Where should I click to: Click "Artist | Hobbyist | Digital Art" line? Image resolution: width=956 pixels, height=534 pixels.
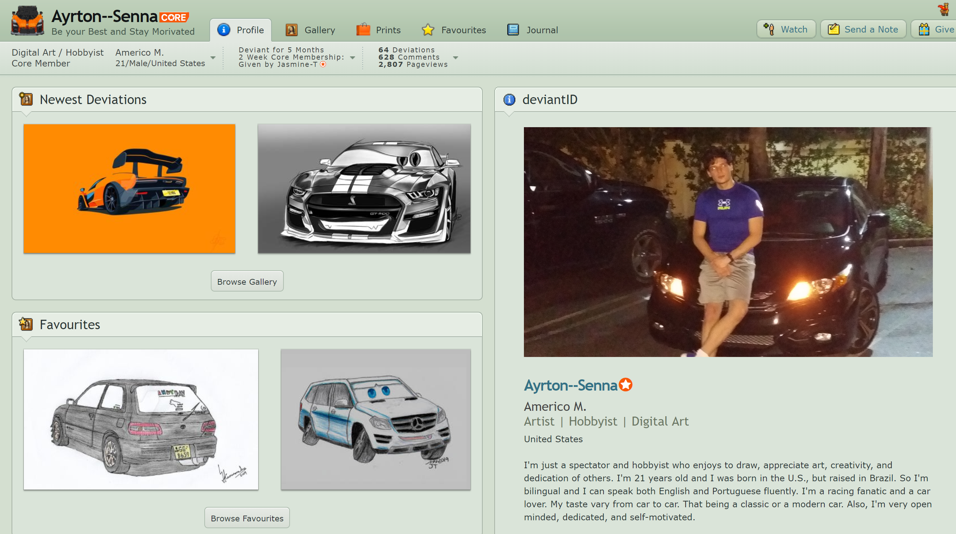pos(606,422)
